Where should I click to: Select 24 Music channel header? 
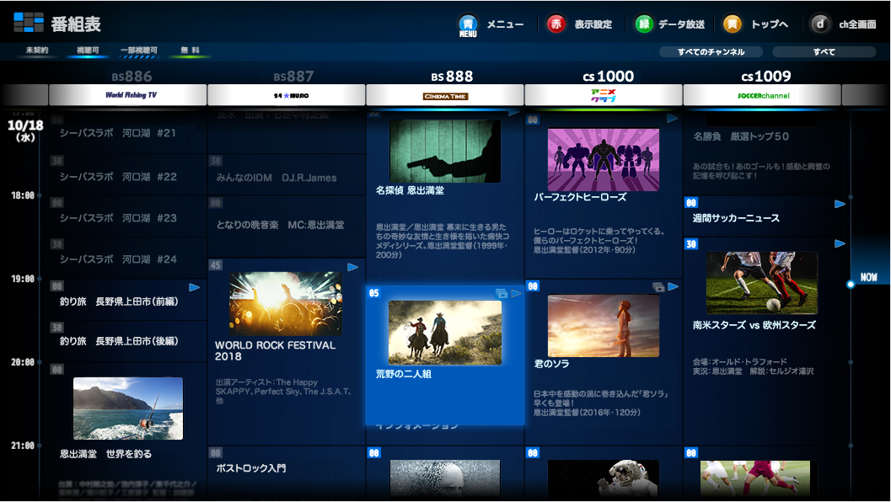pyautogui.click(x=287, y=95)
